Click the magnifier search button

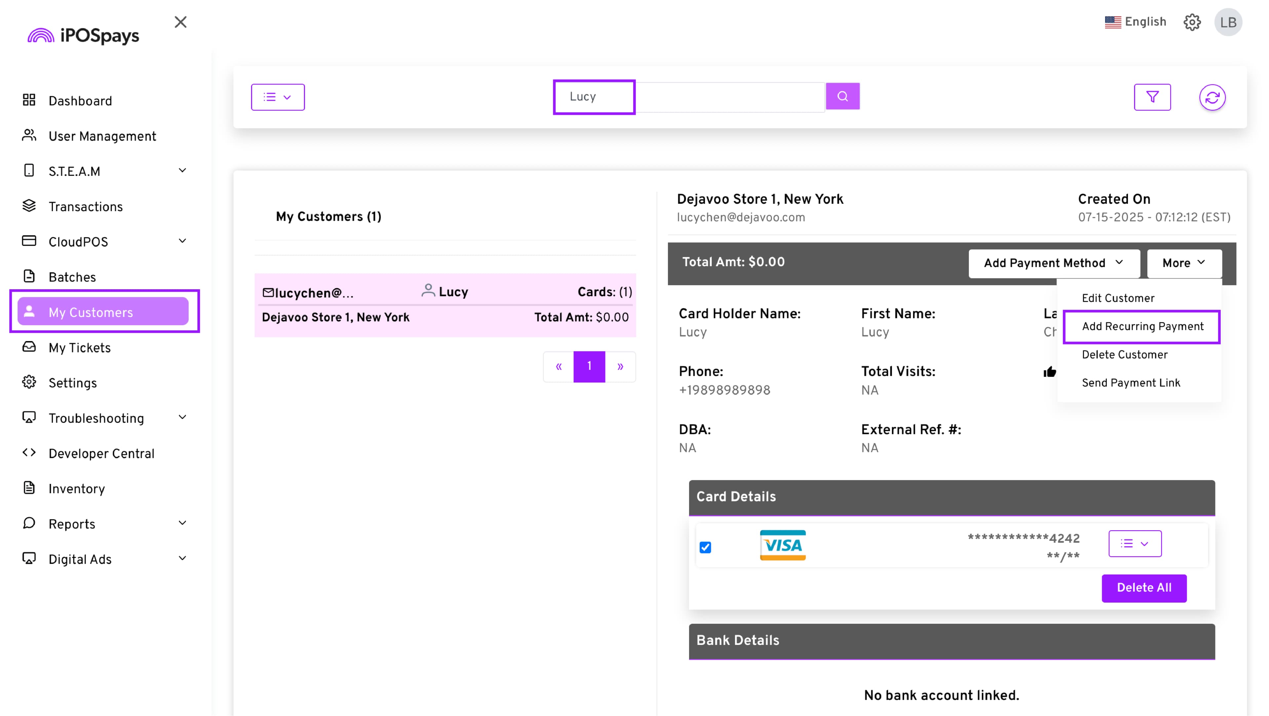(842, 96)
